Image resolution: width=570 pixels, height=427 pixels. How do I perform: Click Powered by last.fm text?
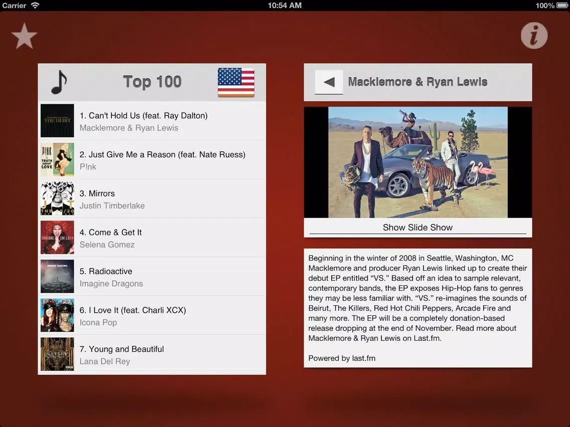pyautogui.click(x=342, y=358)
